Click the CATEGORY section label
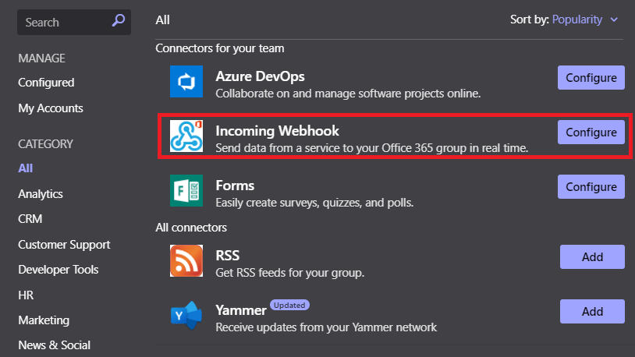 pyautogui.click(x=46, y=144)
